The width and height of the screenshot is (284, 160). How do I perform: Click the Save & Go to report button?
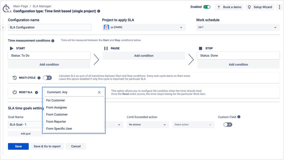click(47, 146)
